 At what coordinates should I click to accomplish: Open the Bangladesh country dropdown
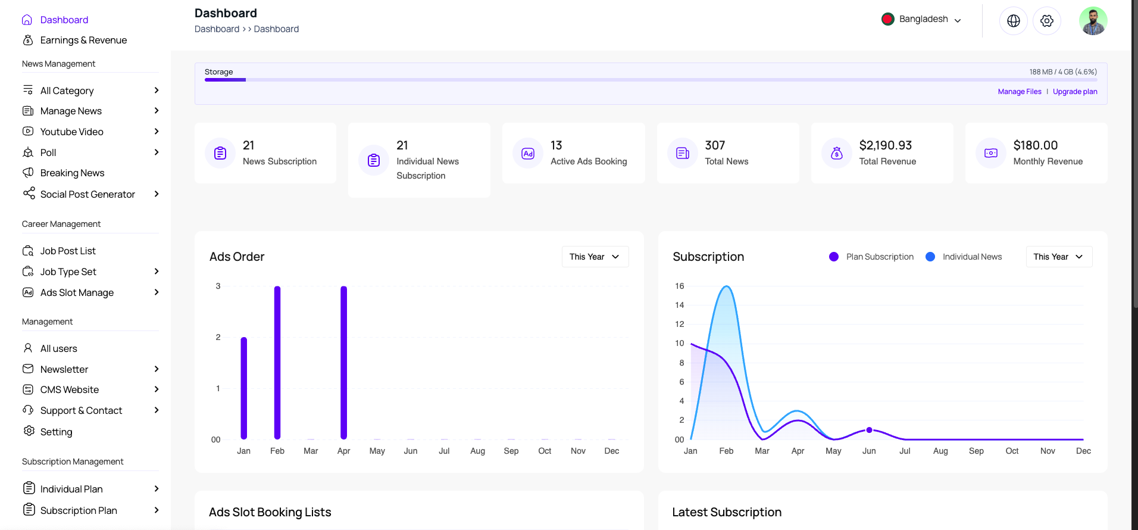coord(921,19)
